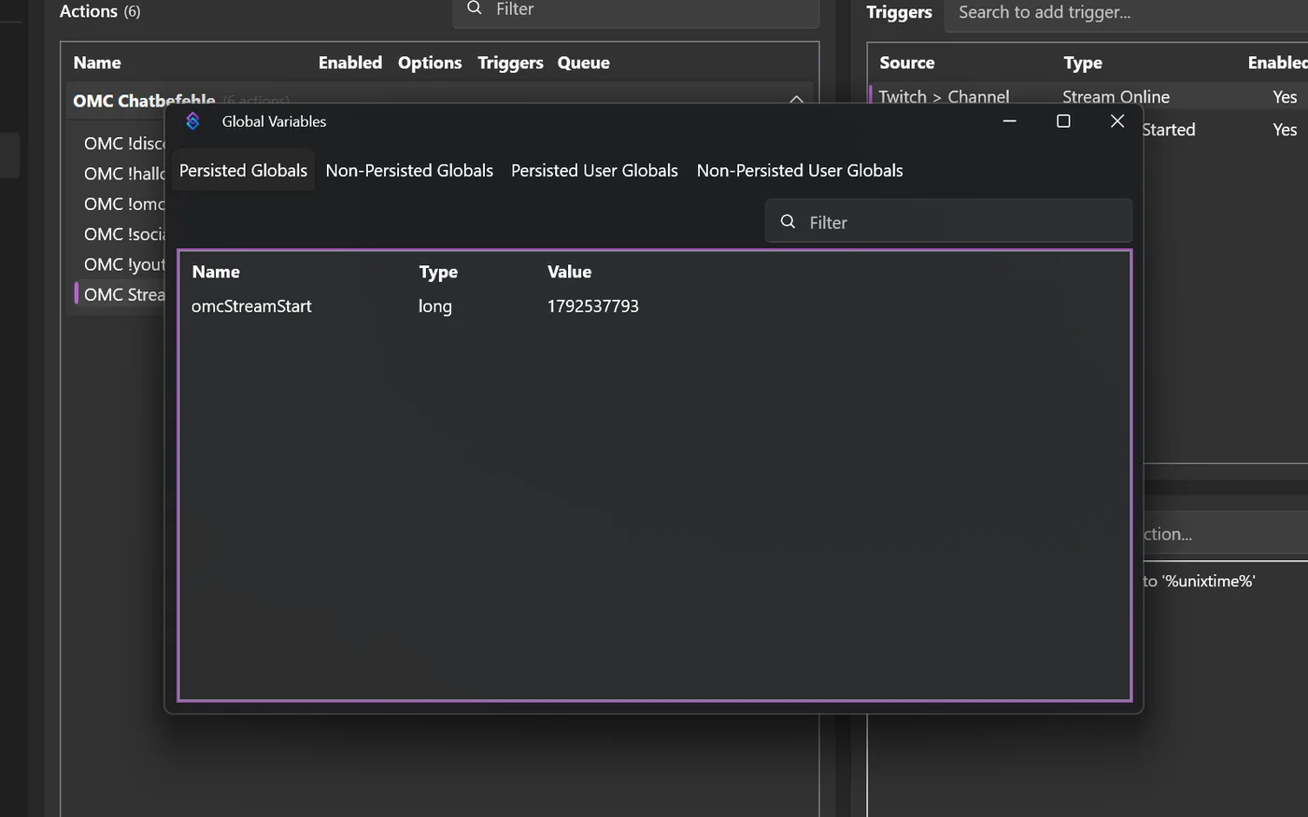Maximize the Global Variables window

tap(1063, 121)
